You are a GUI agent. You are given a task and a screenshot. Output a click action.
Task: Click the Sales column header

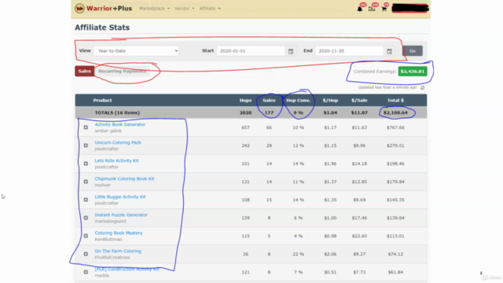coord(269,100)
